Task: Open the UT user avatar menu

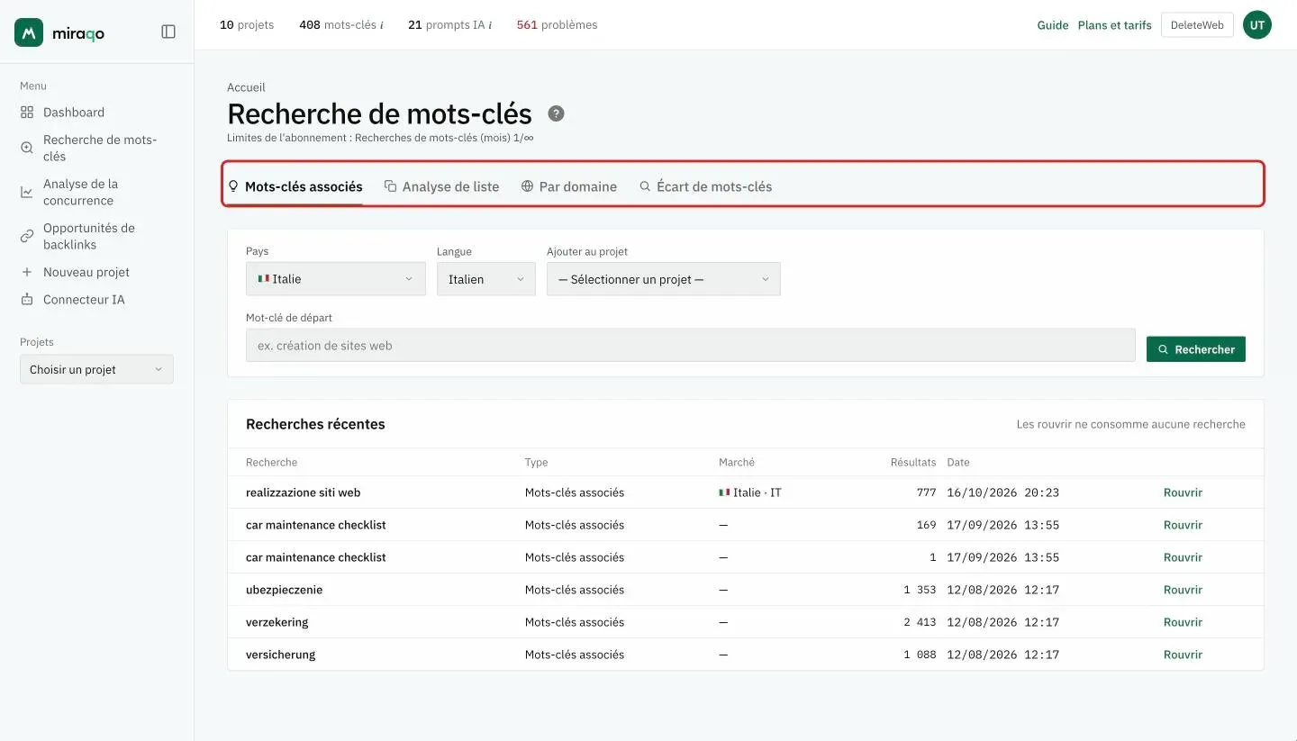Action: [1257, 25]
